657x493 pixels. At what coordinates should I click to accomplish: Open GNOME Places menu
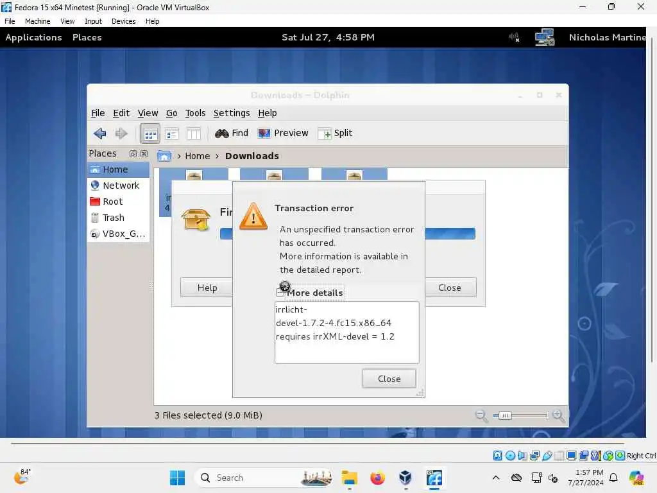click(x=87, y=37)
